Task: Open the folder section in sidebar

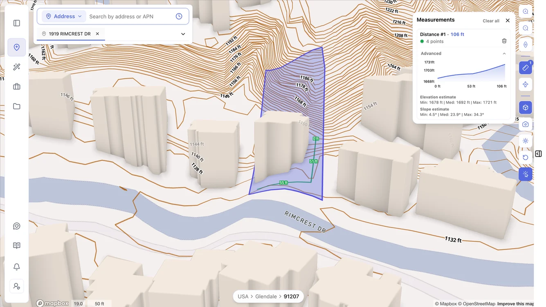Action: coord(17,106)
